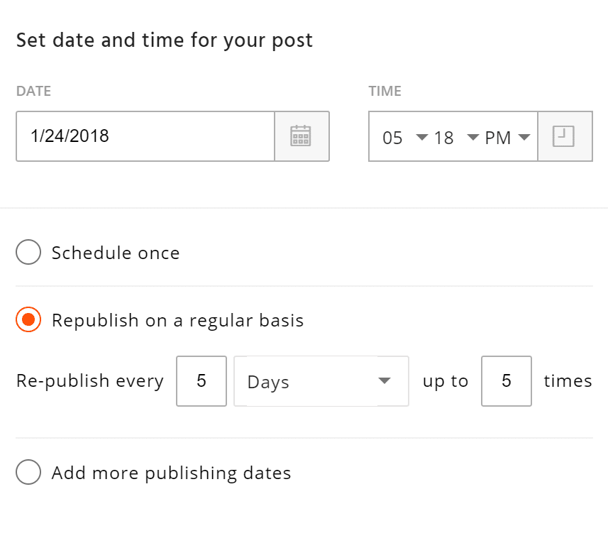This screenshot has height=538, width=608.
Task: Focus the date field showing 1/24/2018
Action: (145, 136)
